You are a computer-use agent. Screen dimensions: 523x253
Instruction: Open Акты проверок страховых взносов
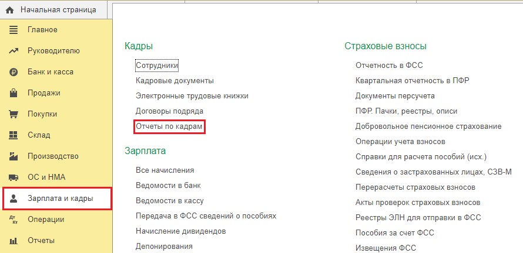click(418, 203)
